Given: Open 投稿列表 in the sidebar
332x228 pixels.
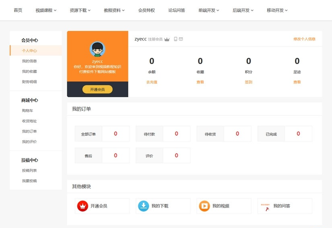Looking at the screenshot, I should (x=29, y=170).
